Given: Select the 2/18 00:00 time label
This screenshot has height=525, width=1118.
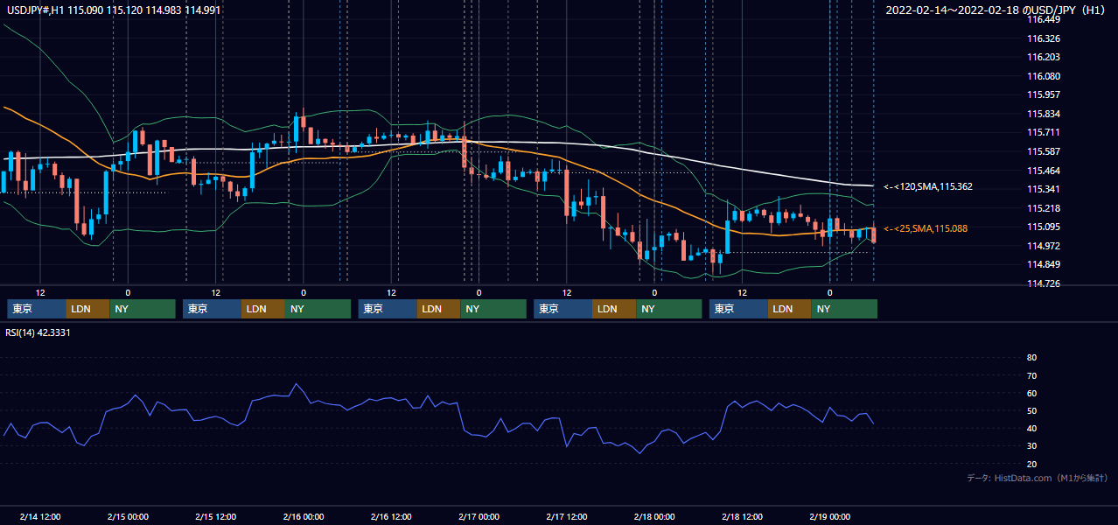Looking at the screenshot, I should [x=654, y=516].
